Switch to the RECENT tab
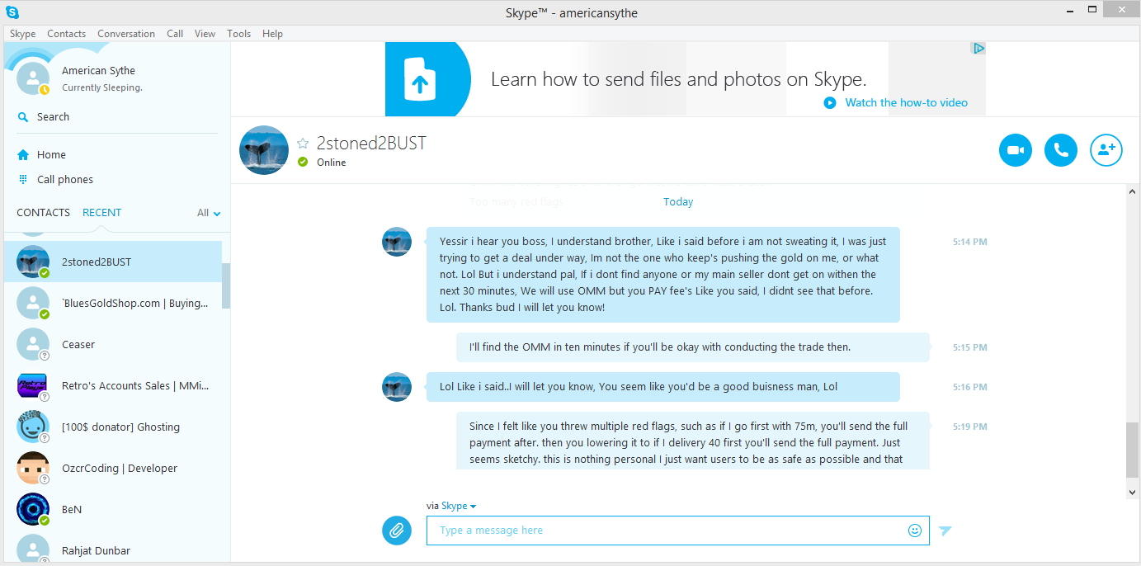 click(x=101, y=212)
